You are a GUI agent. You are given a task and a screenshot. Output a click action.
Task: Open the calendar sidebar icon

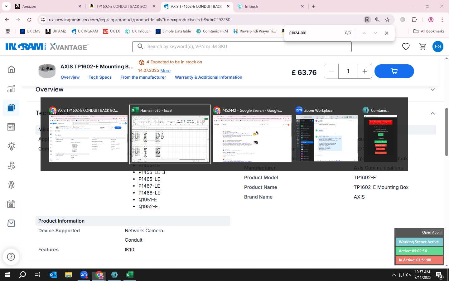(x=11, y=204)
